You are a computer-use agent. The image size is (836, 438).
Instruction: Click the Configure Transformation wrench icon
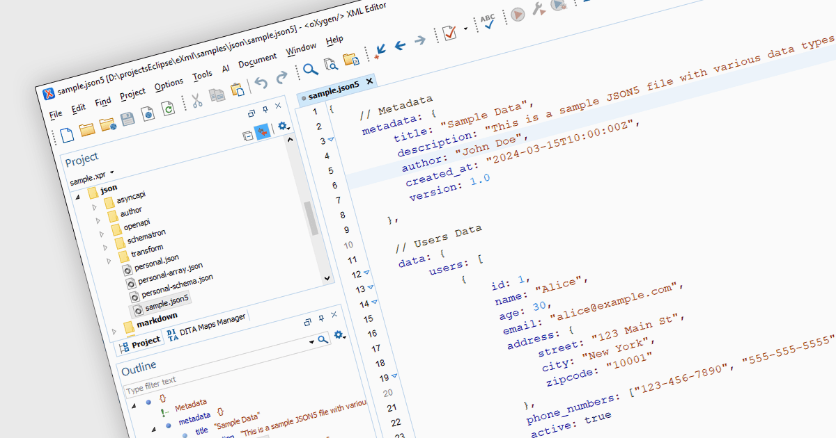coord(538,9)
